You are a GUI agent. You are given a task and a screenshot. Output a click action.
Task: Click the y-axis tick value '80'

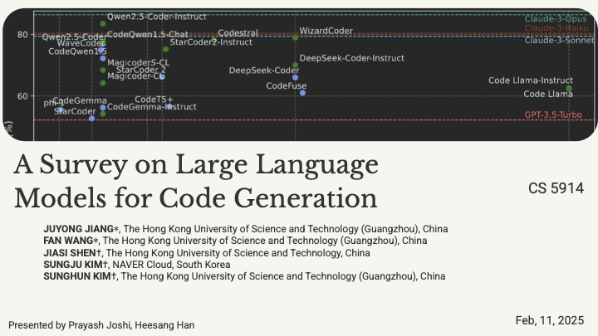click(x=22, y=35)
